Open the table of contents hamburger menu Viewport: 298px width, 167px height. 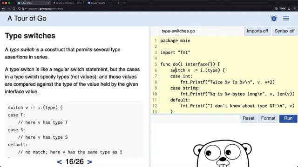286,19
